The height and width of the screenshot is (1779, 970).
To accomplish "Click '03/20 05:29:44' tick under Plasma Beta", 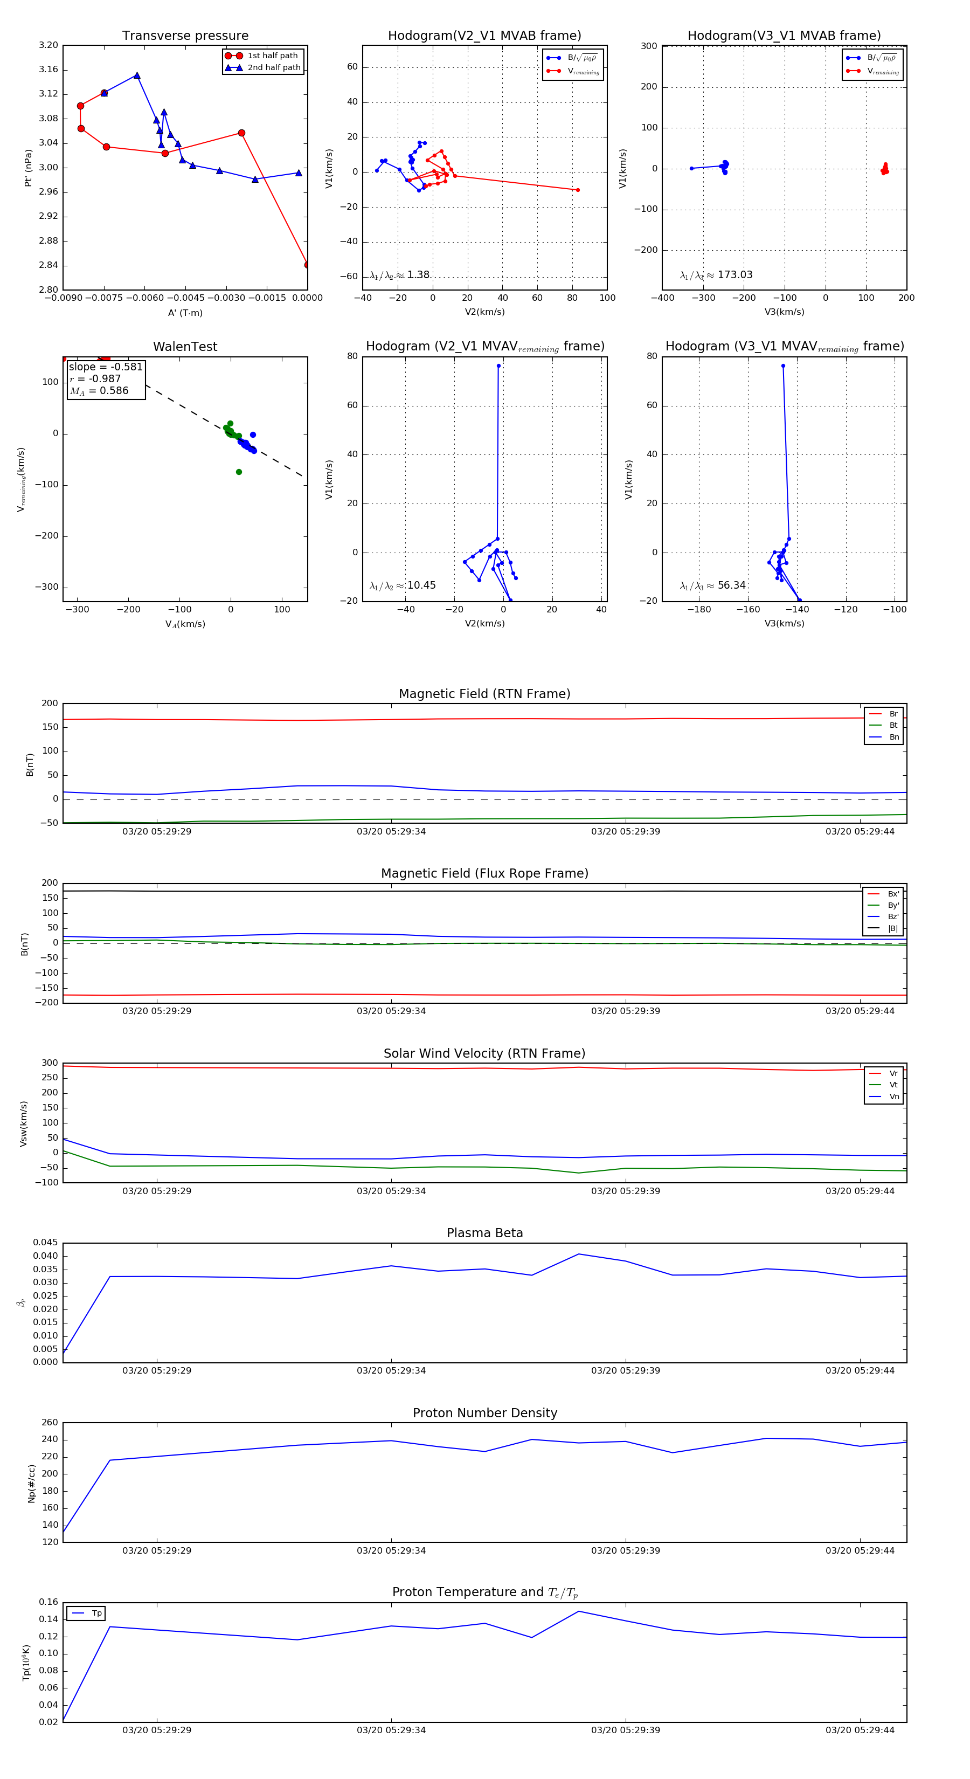I will coord(860,1370).
